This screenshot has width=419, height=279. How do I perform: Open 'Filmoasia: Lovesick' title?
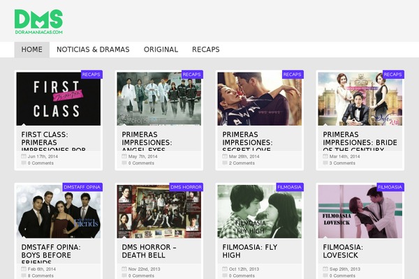(x=343, y=251)
